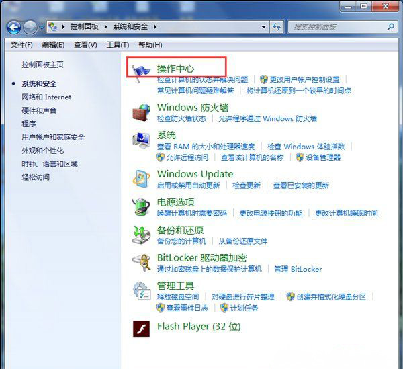Open the 程序 category
Screen dimensions: 403x369
29,124
